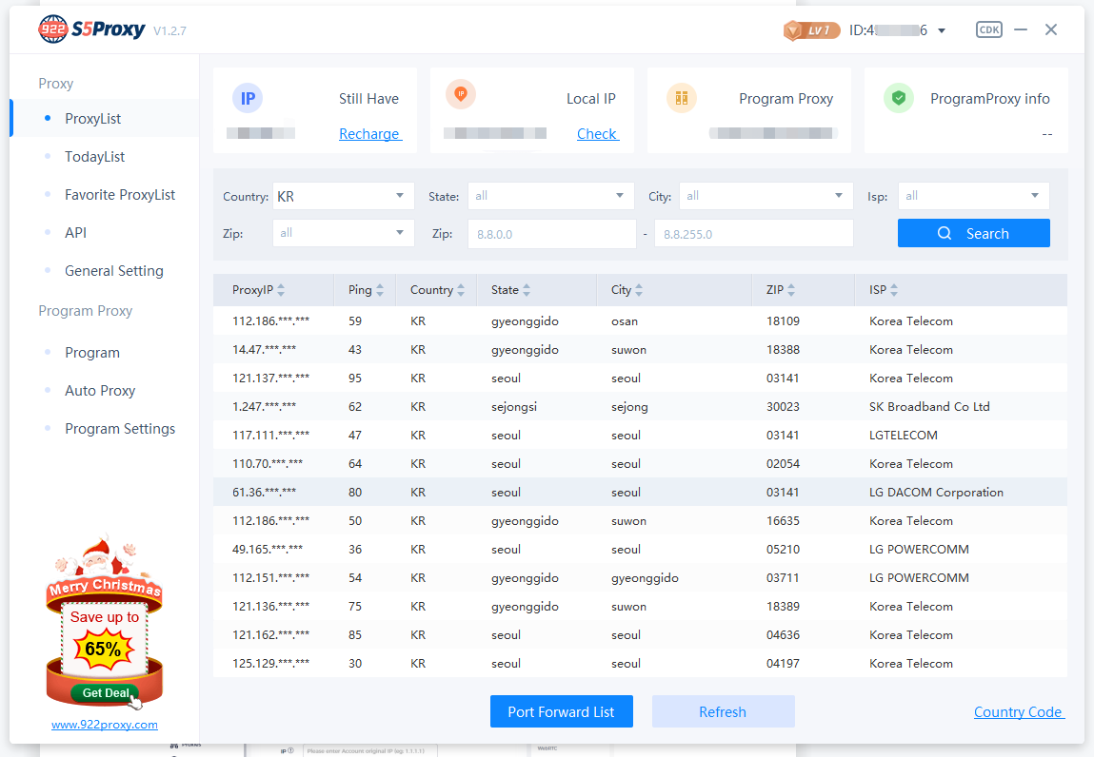Select the proxy row 49.165.***.***
The height and width of the screenshot is (757, 1094).
640,550
